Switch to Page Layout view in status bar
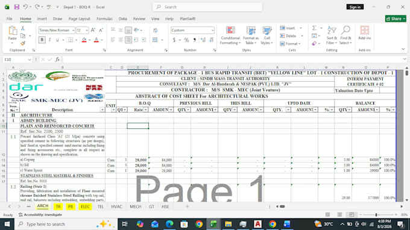The image size is (410, 230). [339, 214]
